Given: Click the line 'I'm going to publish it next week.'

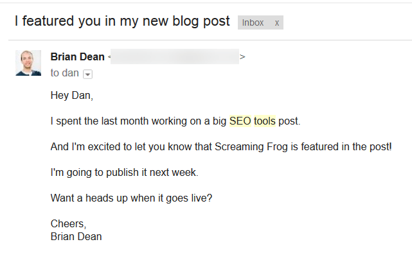Looking at the screenshot, I should pos(123,173).
